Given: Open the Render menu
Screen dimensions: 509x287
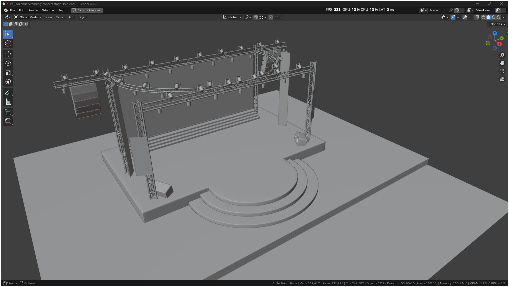Looking at the screenshot, I should click(33, 10).
